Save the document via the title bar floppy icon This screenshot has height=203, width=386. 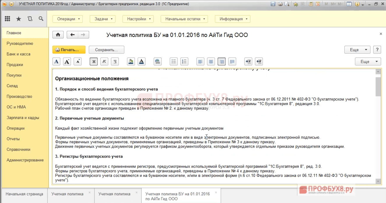[x=273, y=4]
